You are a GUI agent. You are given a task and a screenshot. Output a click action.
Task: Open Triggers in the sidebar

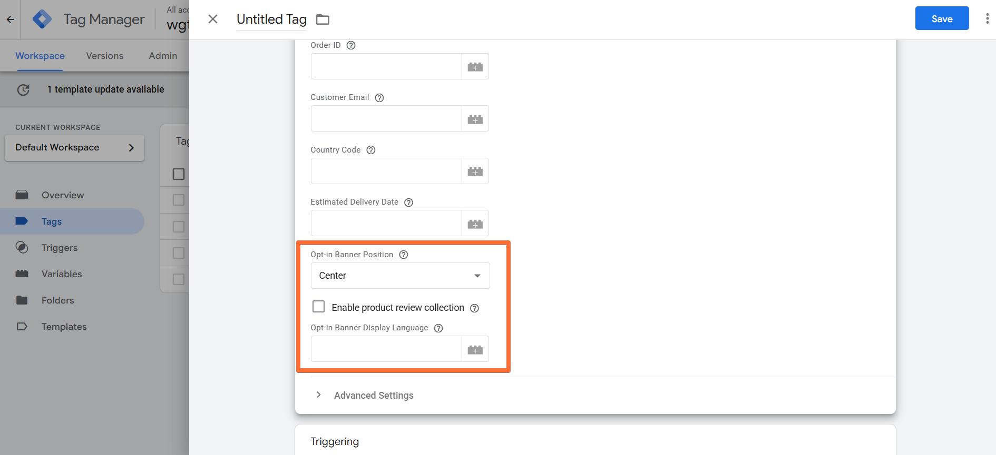click(72, 248)
